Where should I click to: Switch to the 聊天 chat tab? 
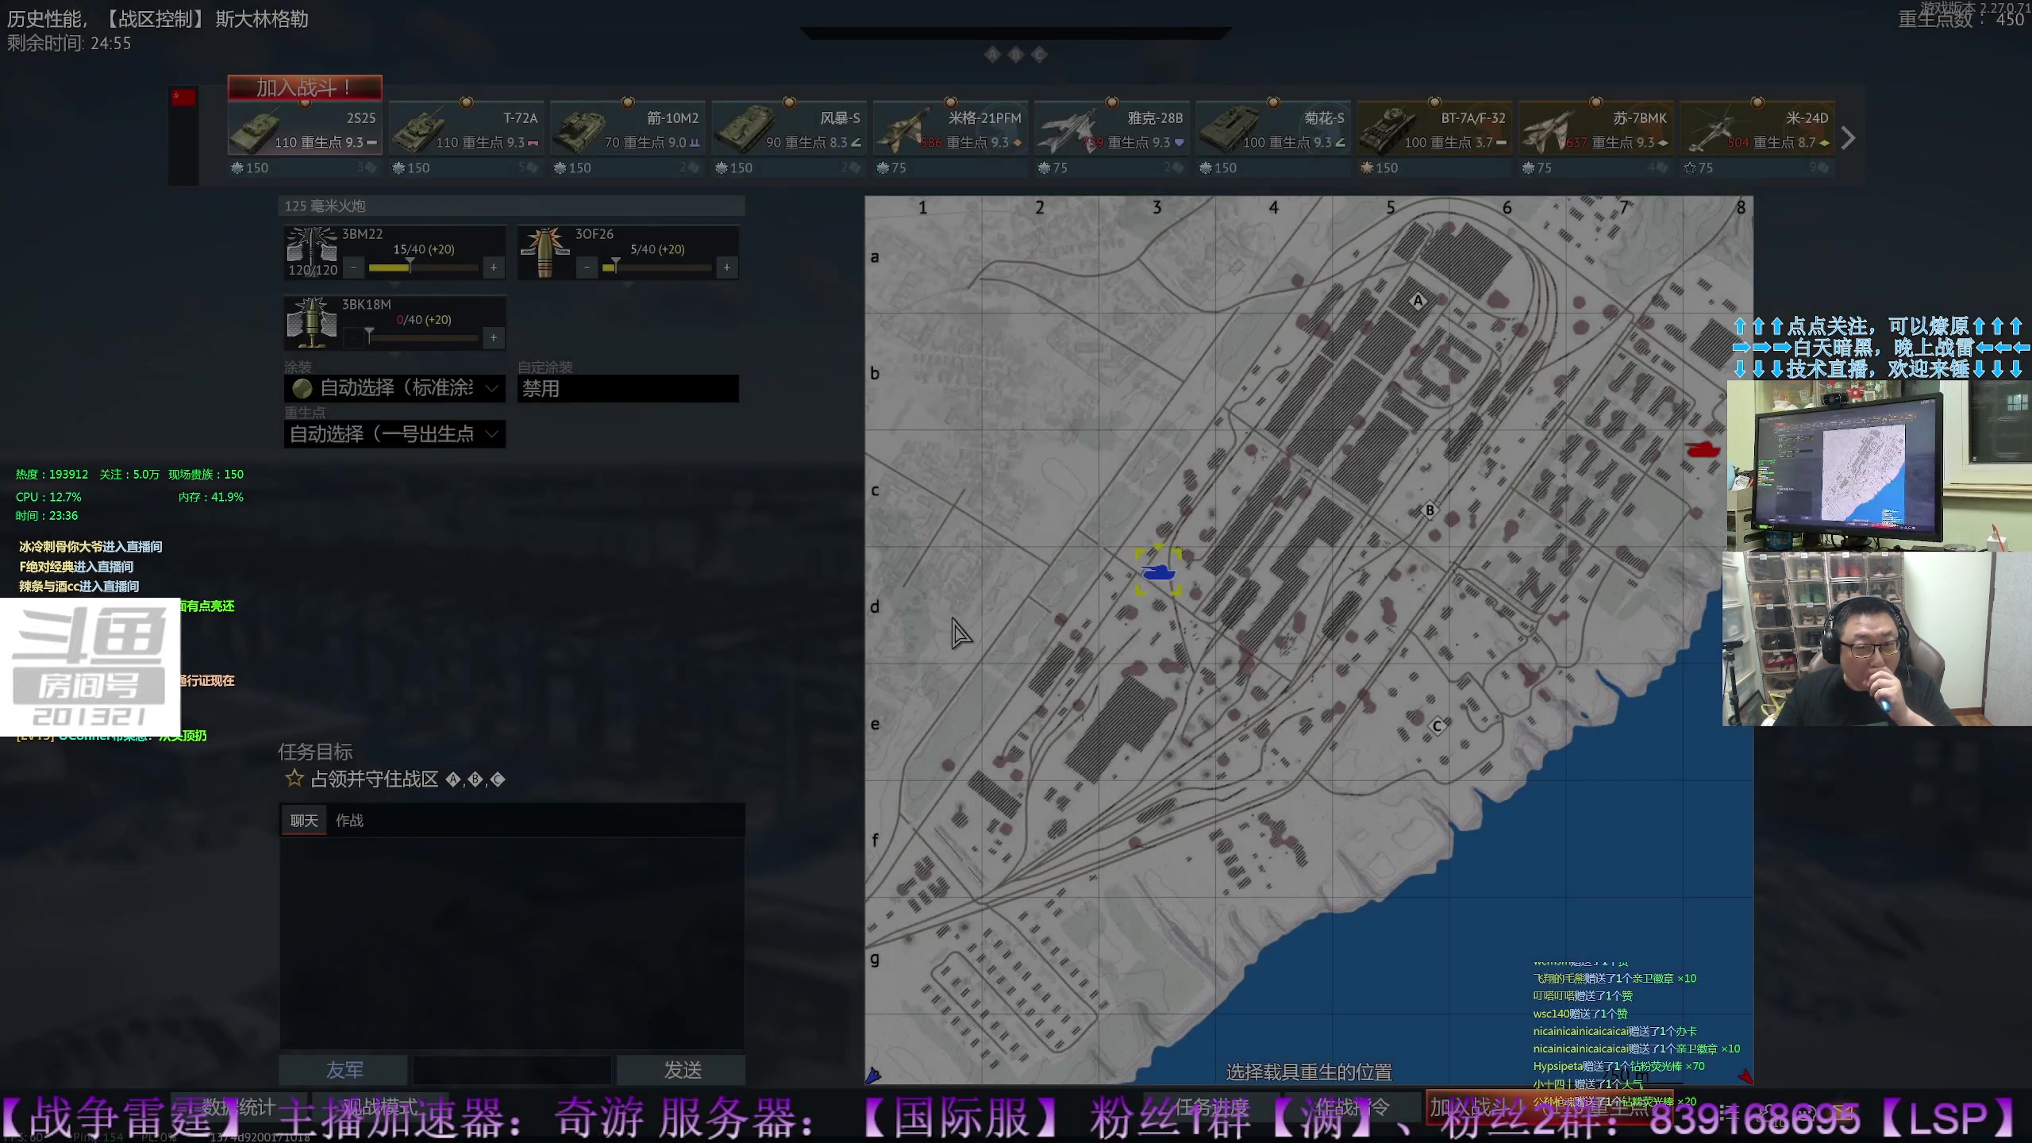point(304,821)
